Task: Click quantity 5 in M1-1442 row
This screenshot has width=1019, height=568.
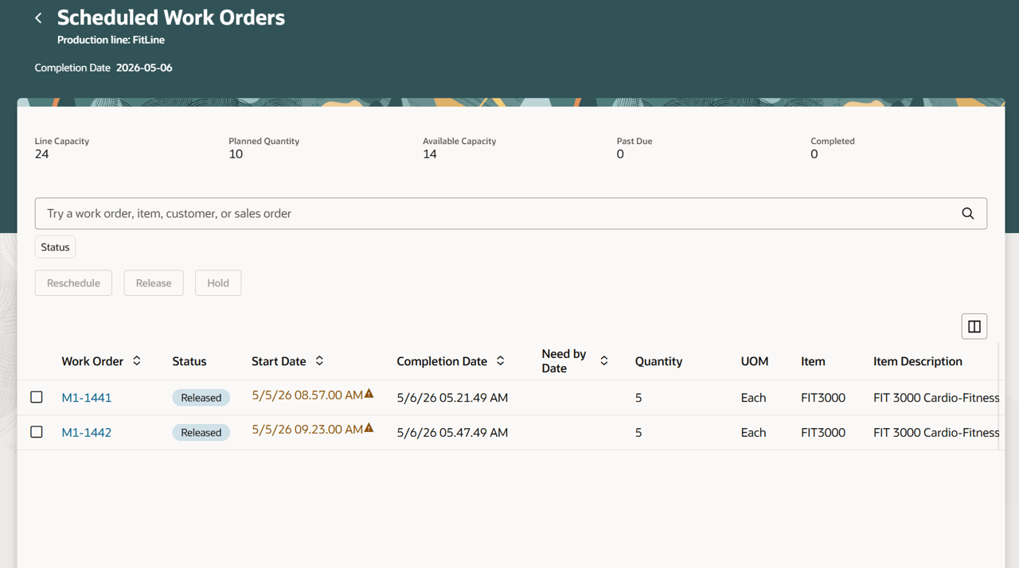Action: [638, 433]
